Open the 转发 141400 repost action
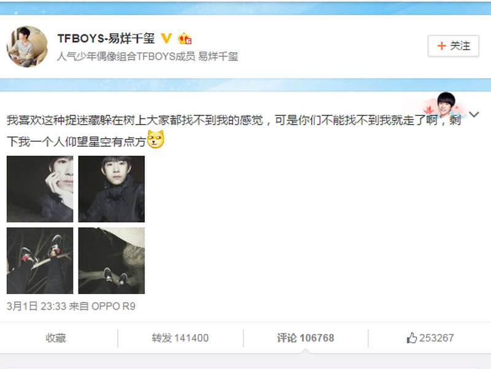This screenshot has height=369, width=491. pyautogui.click(x=180, y=338)
